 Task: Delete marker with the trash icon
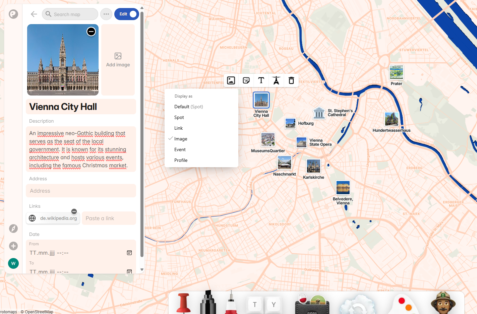pos(291,80)
